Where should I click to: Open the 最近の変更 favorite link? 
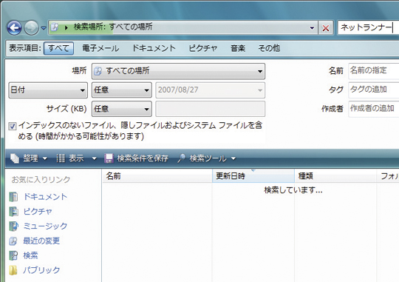pyautogui.click(x=41, y=241)
